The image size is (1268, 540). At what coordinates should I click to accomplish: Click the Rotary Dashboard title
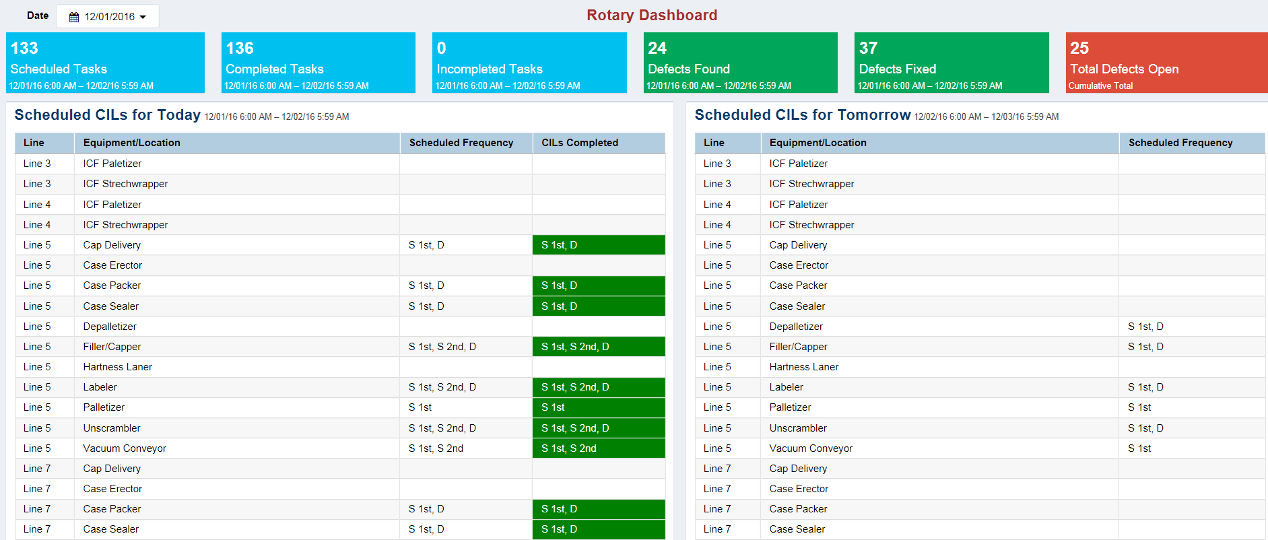(652, 15)
